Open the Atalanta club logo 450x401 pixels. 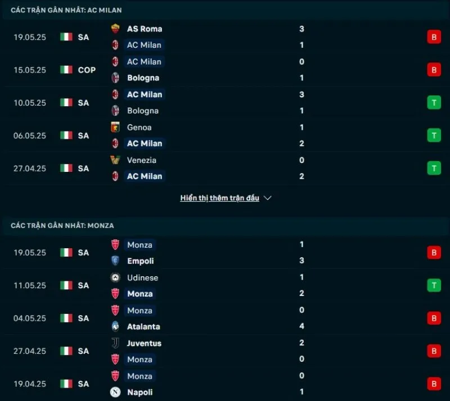click(116, 326)
